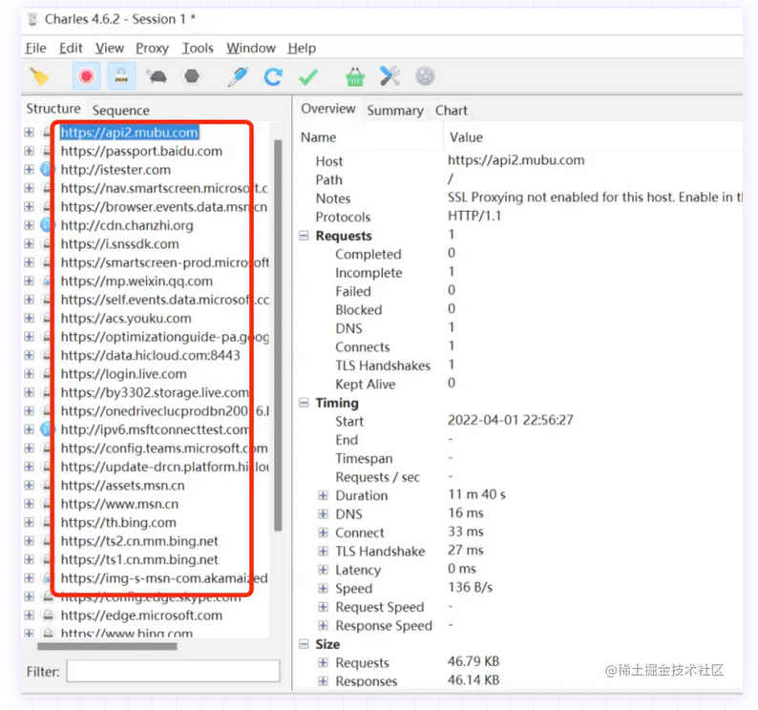Expand the Speed row

click(323, 588)
